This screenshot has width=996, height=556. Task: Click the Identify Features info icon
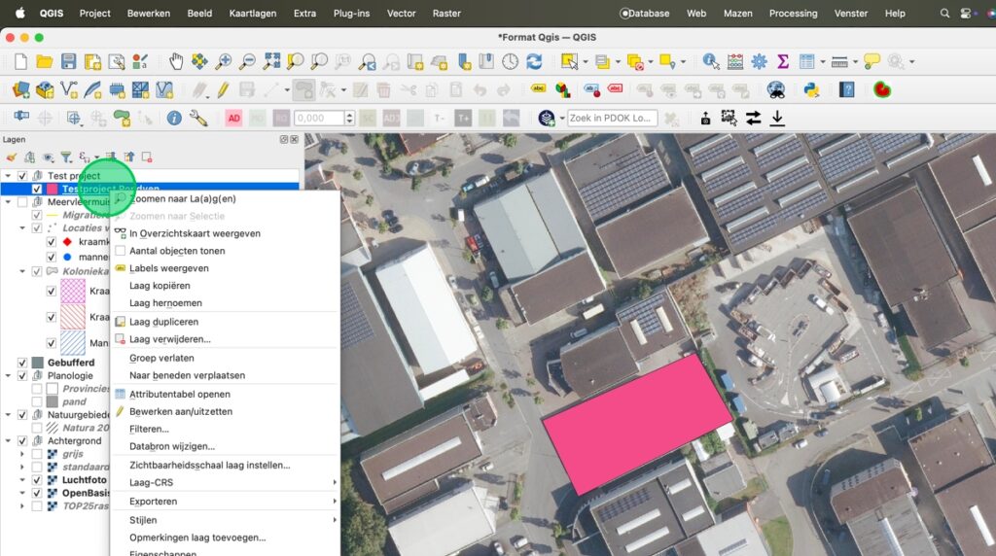[711, 61]
